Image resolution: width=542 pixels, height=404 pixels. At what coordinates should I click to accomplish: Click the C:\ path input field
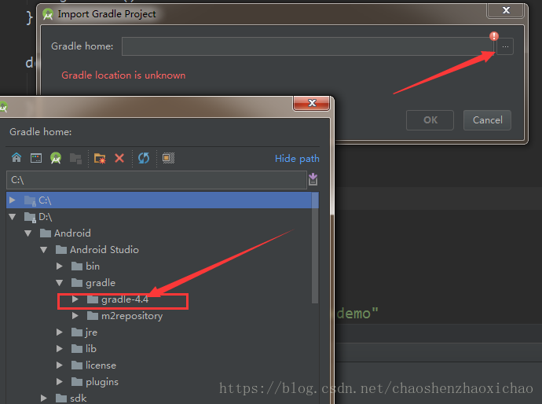coord(156,180)
